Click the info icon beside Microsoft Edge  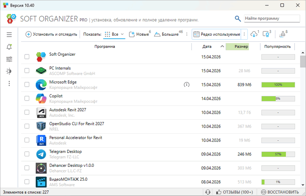coord(187,84)
